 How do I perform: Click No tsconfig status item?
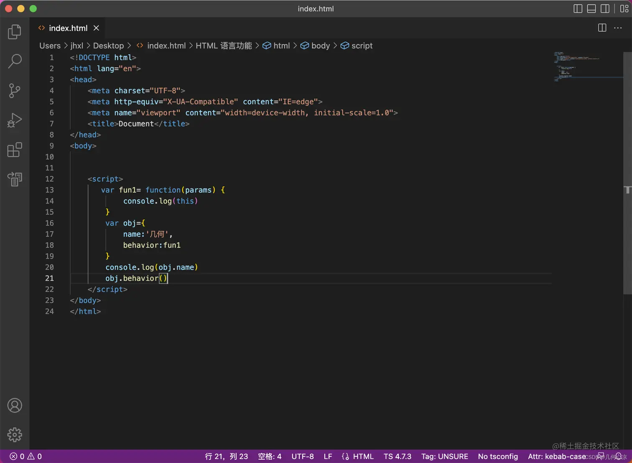tap(498, 456)
